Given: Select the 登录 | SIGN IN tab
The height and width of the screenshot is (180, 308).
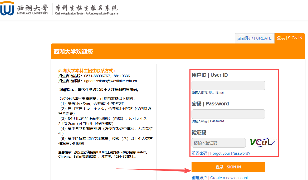Looking at the screenshot, I should [x=289, y=38].
